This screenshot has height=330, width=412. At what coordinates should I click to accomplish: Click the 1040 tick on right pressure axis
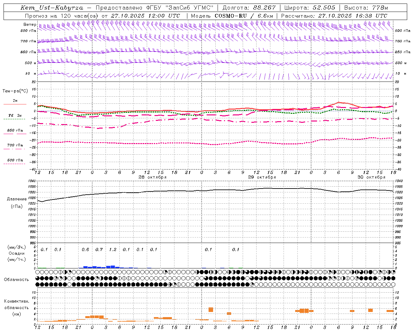point(399,181)
